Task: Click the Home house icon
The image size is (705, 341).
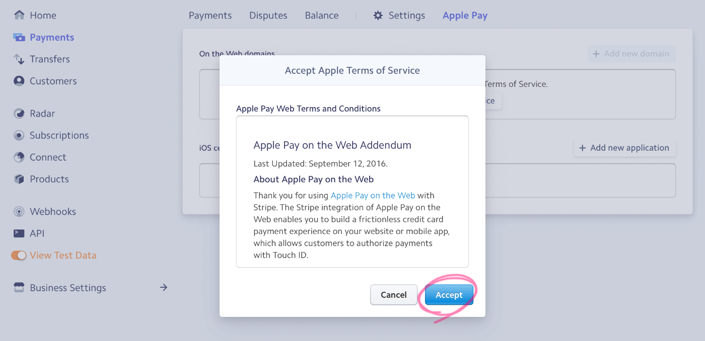Action: [19, 15]
